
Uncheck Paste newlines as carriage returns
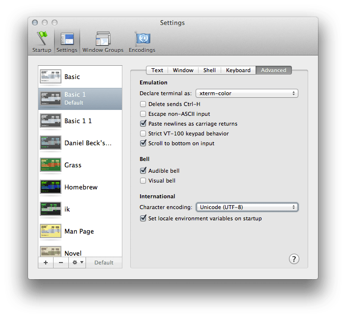[x=143, y=124]
